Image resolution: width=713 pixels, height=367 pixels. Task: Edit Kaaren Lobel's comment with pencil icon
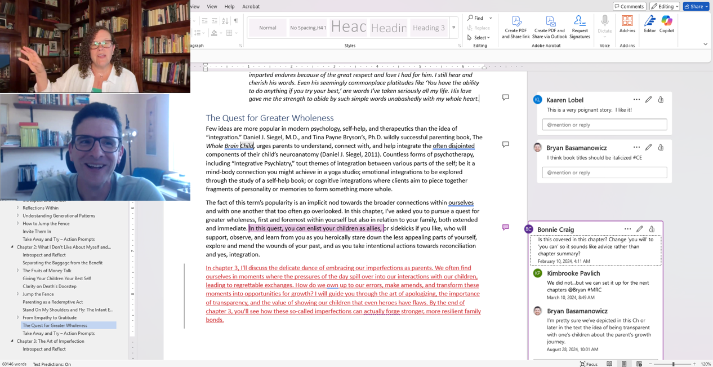point(648,100)
